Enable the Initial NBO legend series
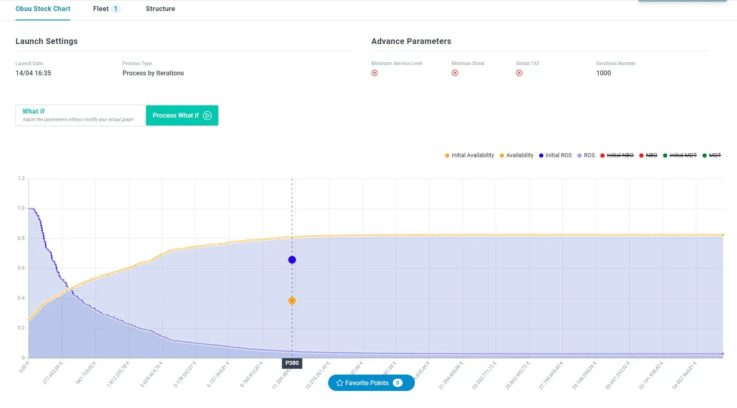Image resolution: width=737 pixels, height=408 pixels. click(617, 155)
